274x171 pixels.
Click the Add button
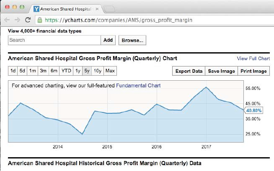108,40
